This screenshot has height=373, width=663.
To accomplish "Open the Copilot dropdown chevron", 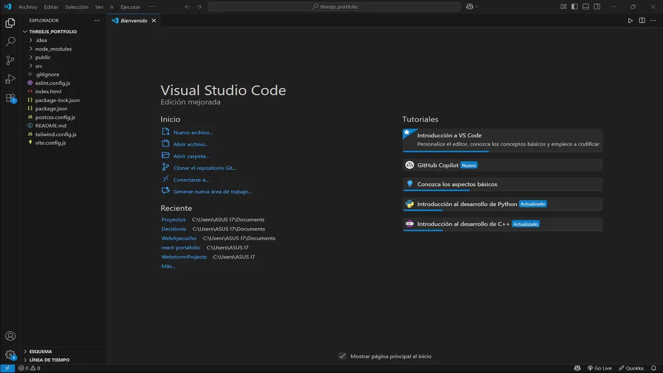I will point(477,7).
